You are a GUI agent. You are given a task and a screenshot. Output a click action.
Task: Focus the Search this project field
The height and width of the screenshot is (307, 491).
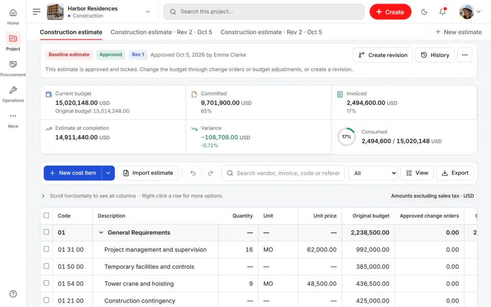(264, 12)
